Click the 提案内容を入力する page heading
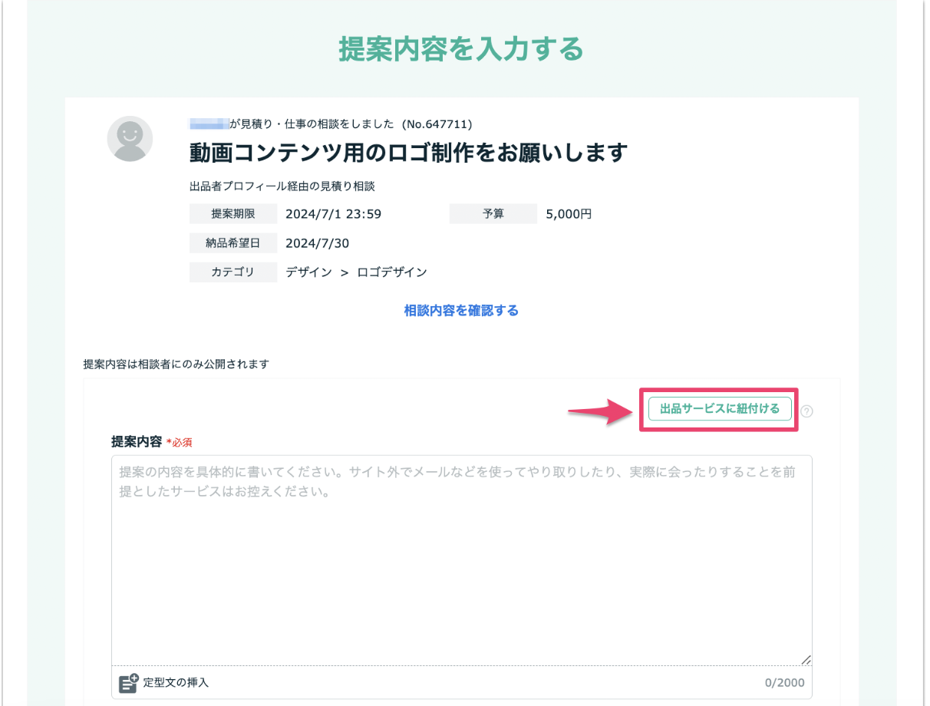930x706 pixels. click(461, 49)
